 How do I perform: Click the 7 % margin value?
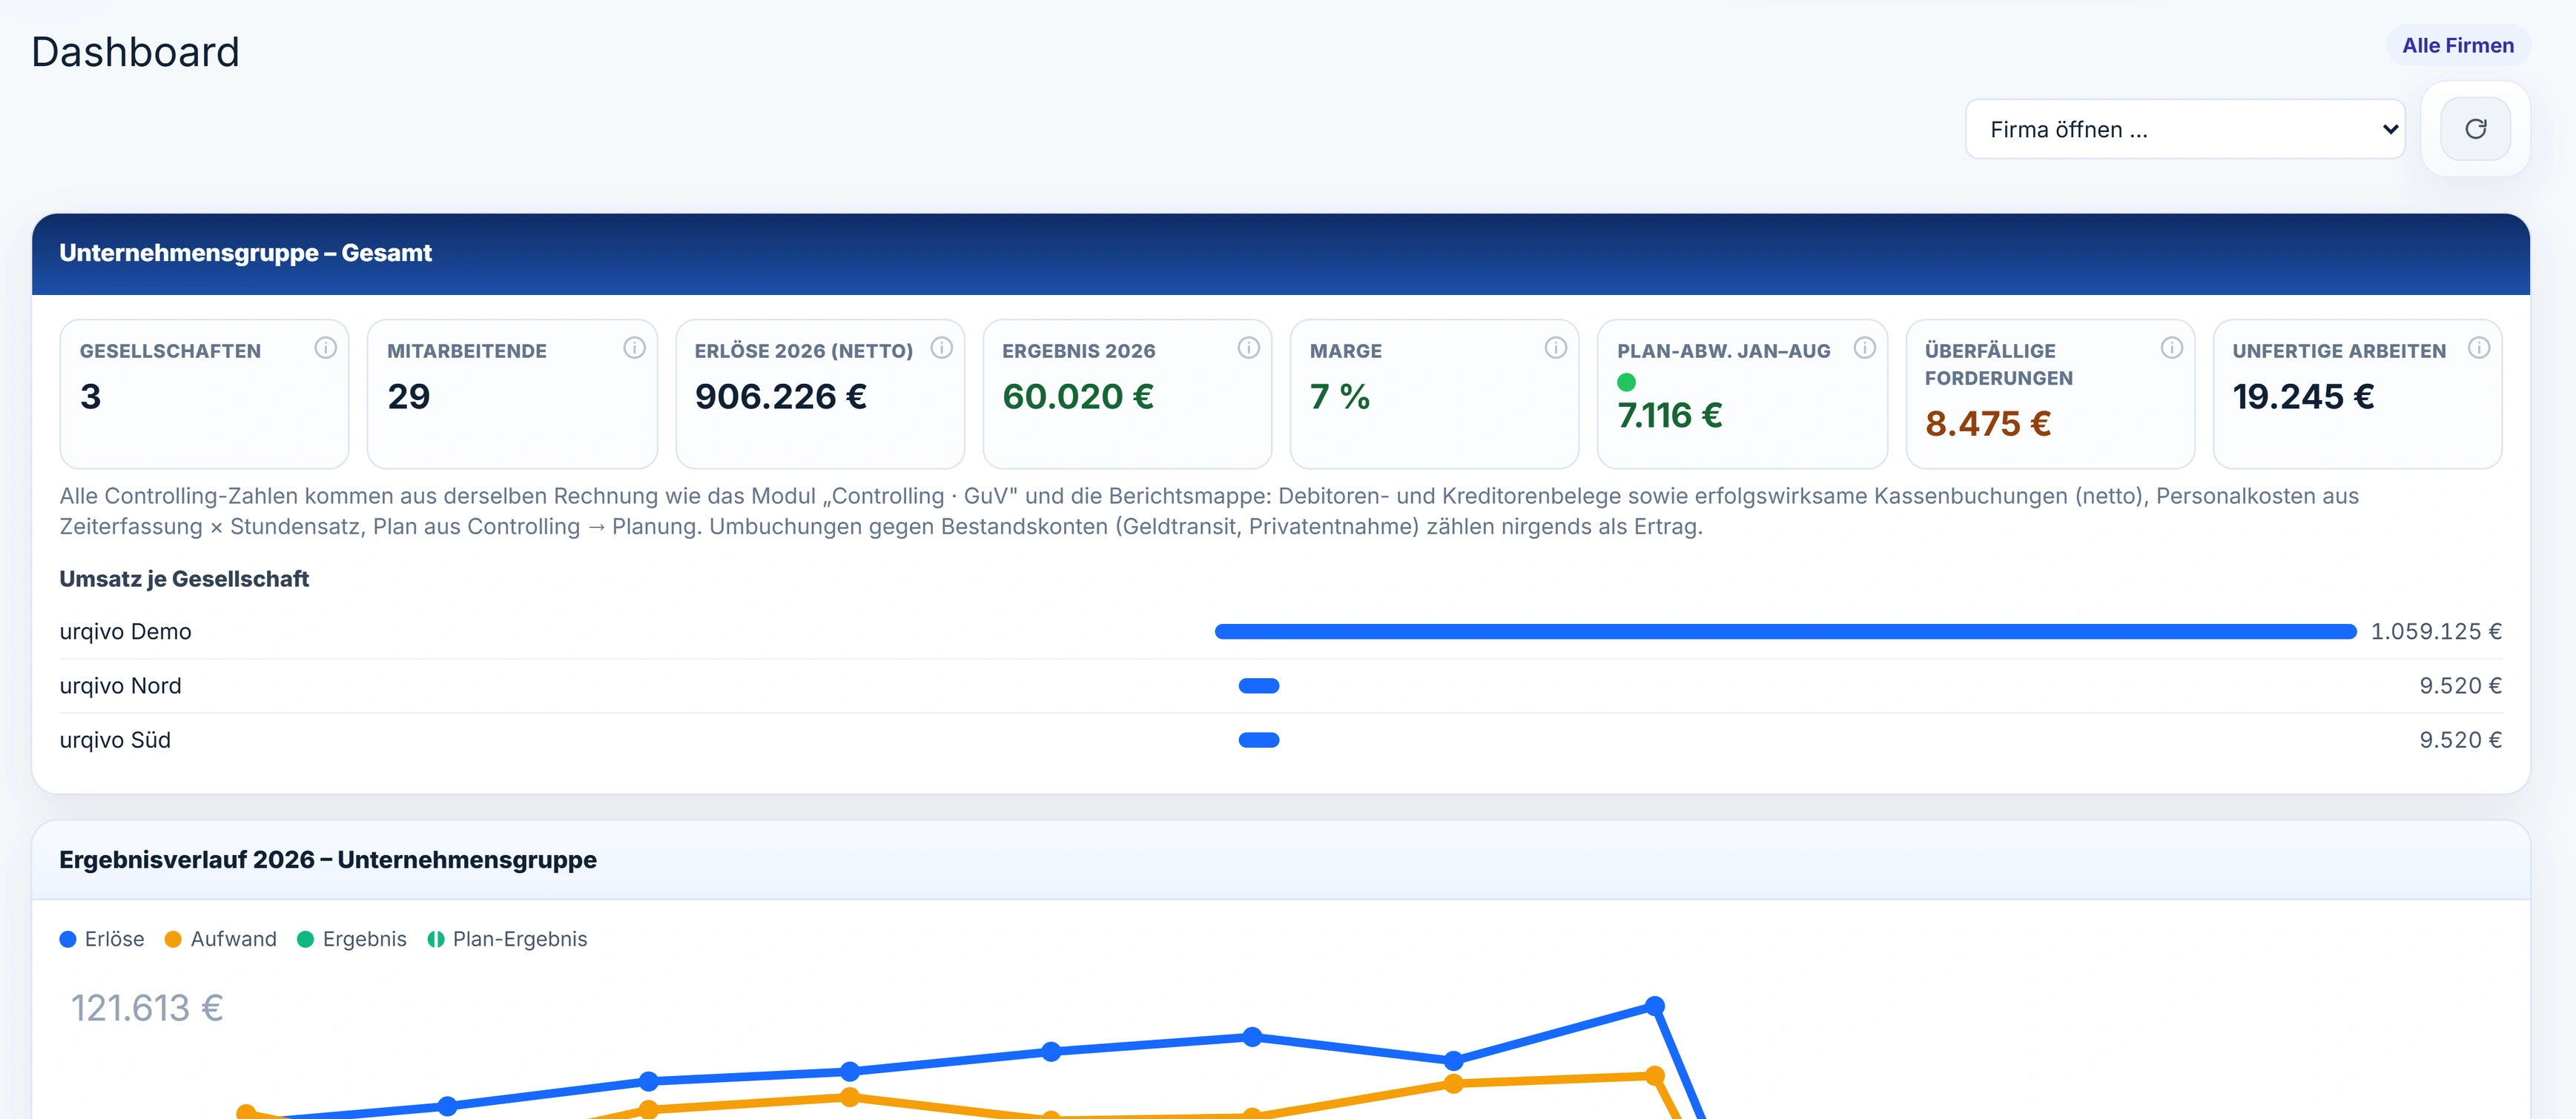[x=1339, y=396]
